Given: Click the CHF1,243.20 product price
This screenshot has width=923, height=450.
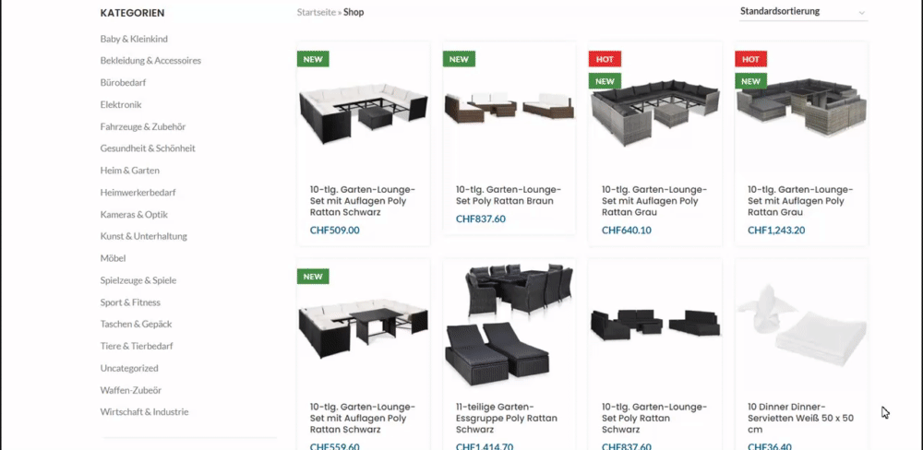Looking at the screenshot, I should 776,230.
